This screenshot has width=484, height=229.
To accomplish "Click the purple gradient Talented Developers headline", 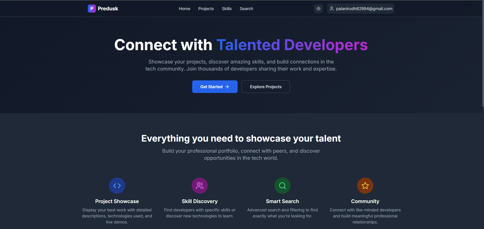I will [x=292, y=45].
